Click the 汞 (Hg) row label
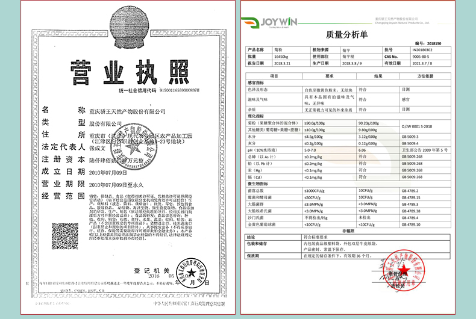 [255, 170]
